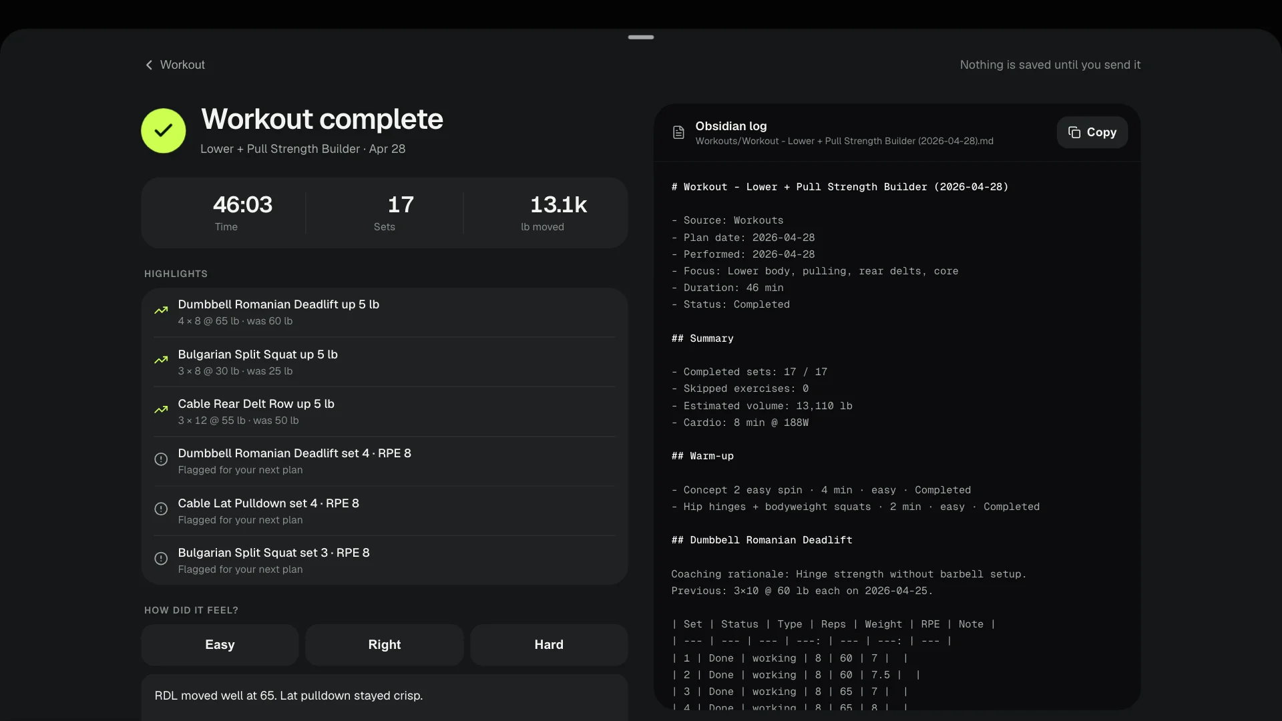Click the 17 Sets stat
The height and width of the screenshot is (721, 1282).
click(x=385, y=213)
